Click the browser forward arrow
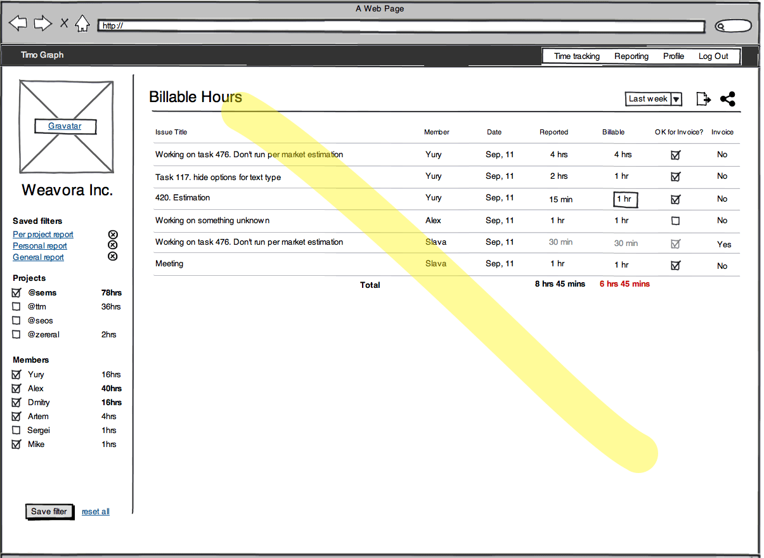The image size is (764, 558). pos(42,24)
